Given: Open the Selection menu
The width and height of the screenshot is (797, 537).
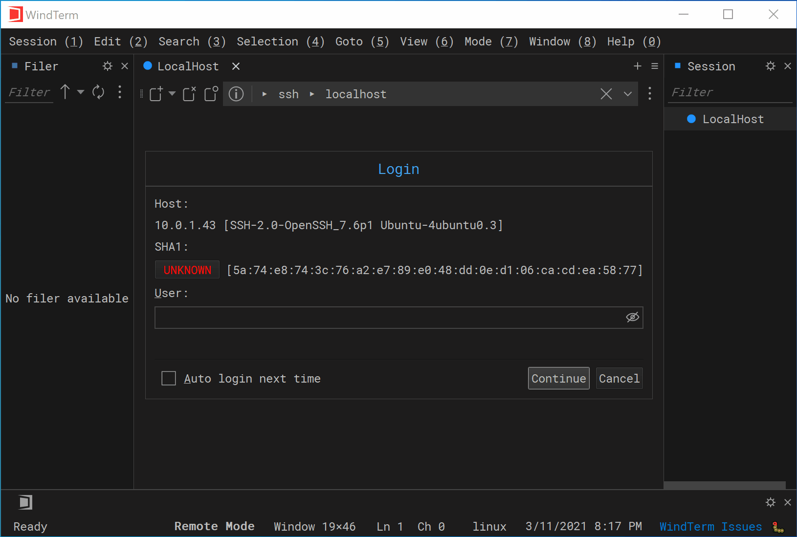Looking at the screenshot, I should (281, 42).
